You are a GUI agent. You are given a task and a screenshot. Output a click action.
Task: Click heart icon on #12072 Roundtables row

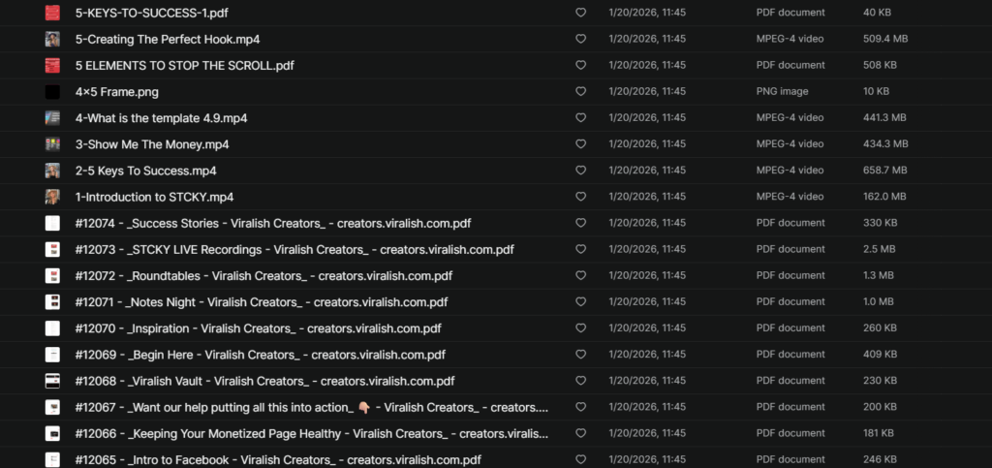tap(580, 276)
